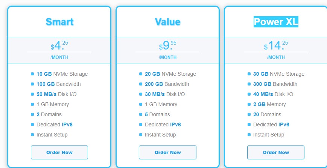The width and height of the screenshot is (327, 168).
Task: Click Order Now under Smart plan
Action: pos(59,153)
